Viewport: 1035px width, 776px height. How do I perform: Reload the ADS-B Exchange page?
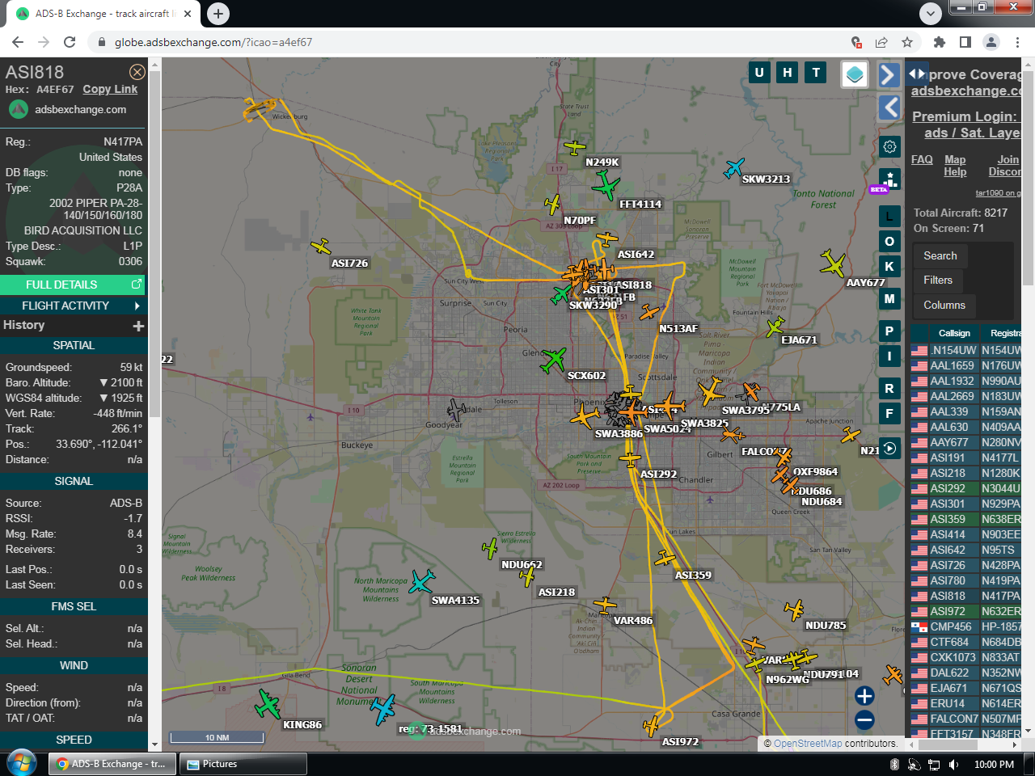[70, 42]
